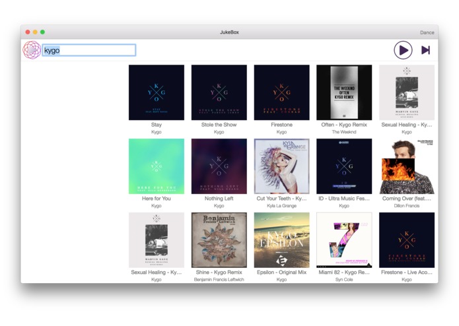Click the 'Kyla La Grange' artist name
459x326 pixels.
281,206
